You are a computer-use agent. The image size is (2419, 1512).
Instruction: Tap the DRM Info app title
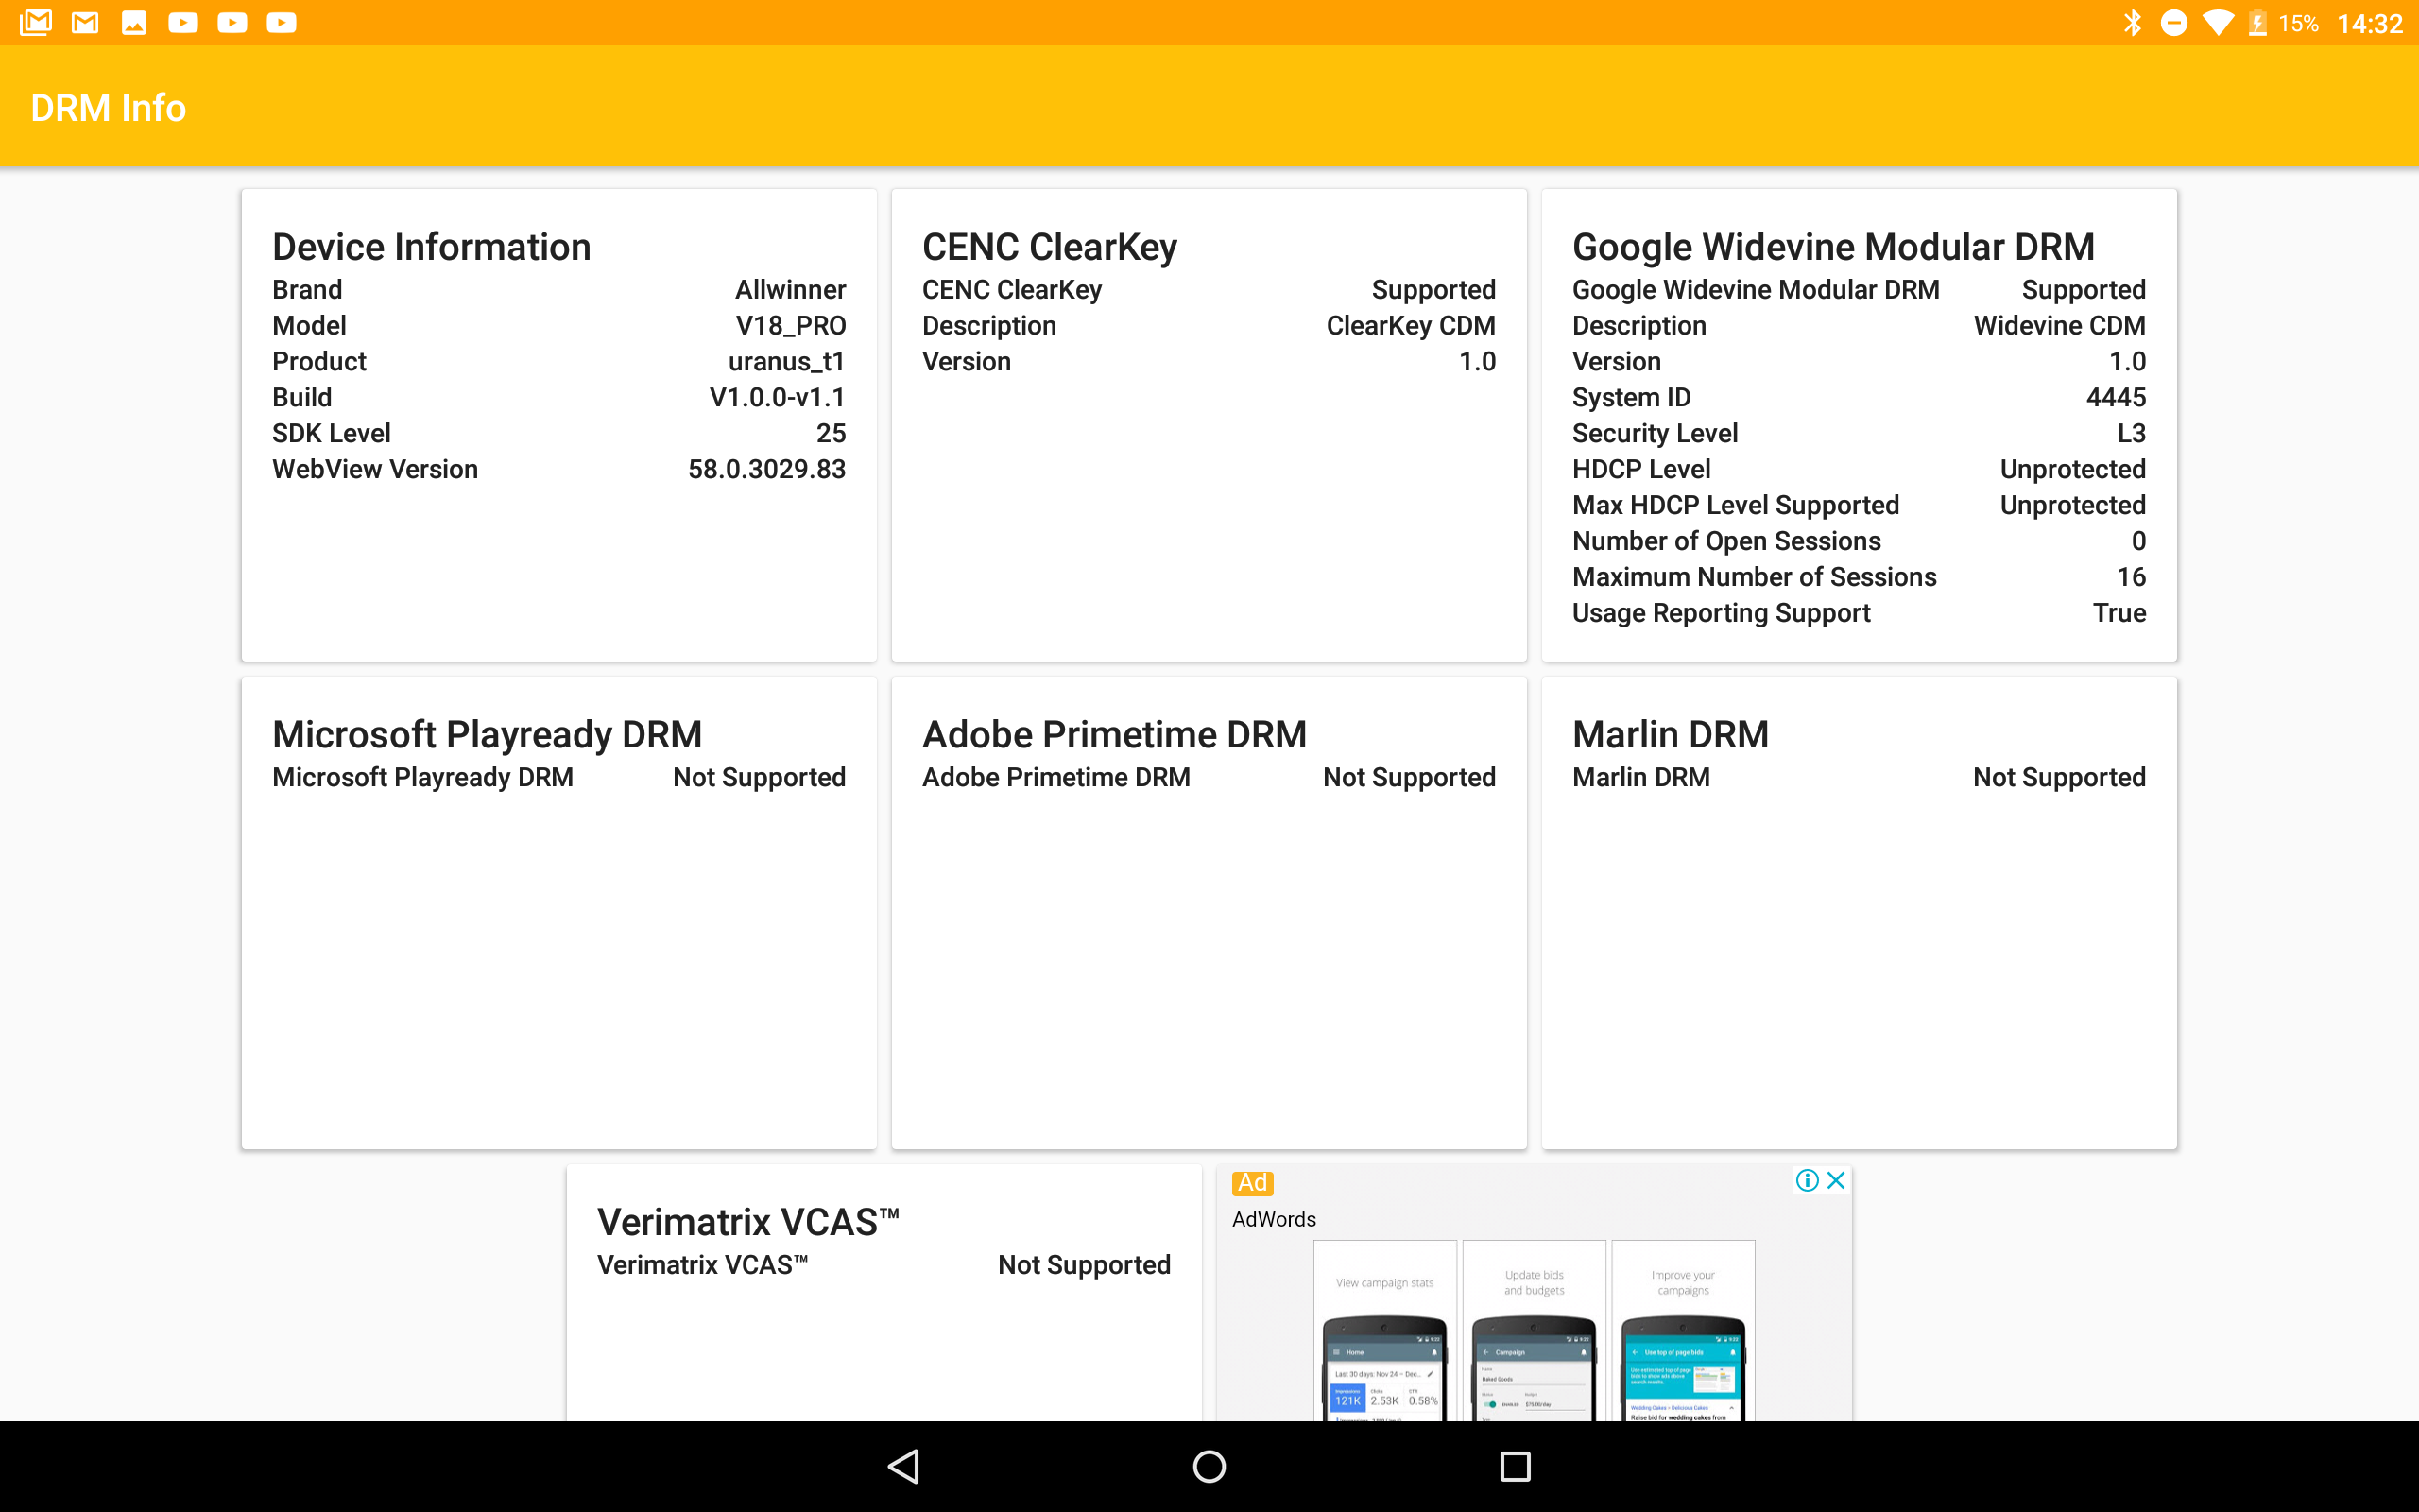(x=108, y=107)
